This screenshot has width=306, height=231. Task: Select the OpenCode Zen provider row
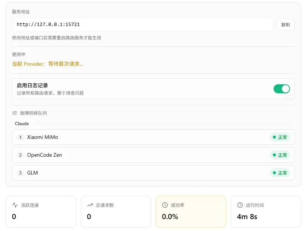(153, 155)
